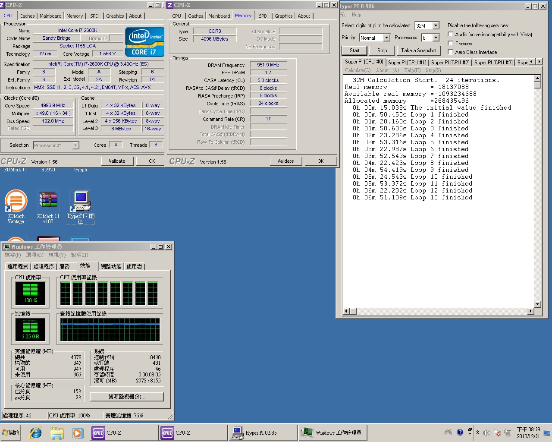Click DRAM Frequency 951.9 MHz field
This screenshot has width=552, height=442.
(x=268, y=65)
